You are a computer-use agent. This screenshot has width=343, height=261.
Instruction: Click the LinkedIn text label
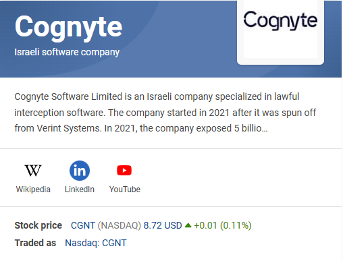80,190
